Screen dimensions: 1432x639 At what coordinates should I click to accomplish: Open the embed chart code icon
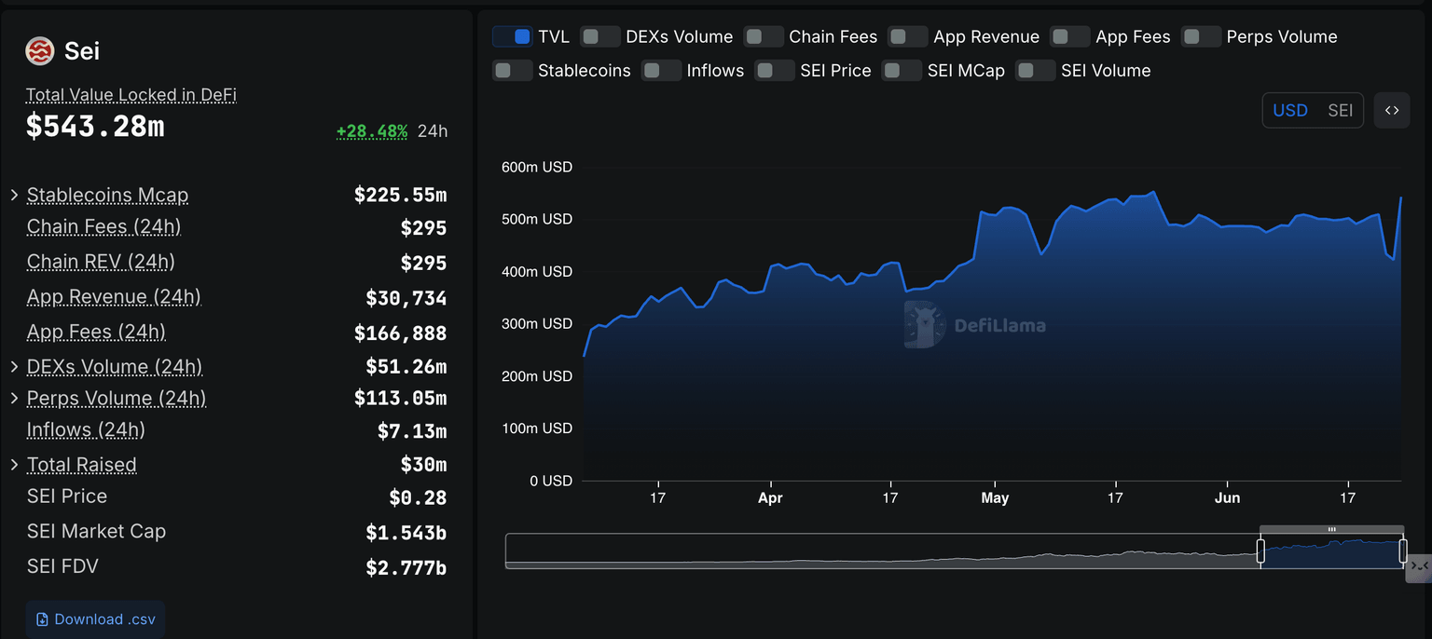click(1391, 110)
